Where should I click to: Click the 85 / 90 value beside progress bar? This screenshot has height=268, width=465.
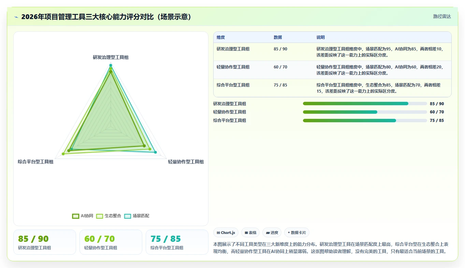[437, 104]
